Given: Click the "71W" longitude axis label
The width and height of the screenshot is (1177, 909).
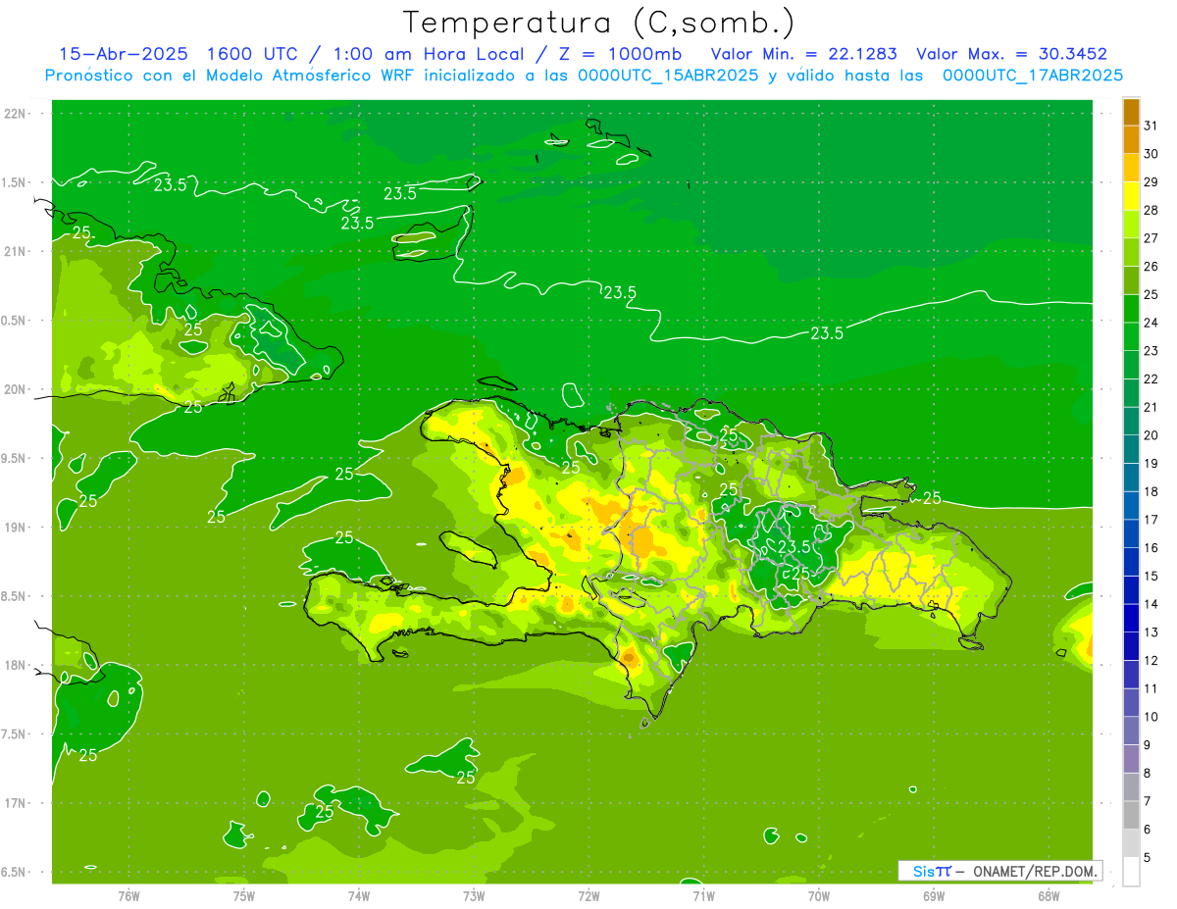Looking at the screenshot, I should pyautogui.click(x=703, y=896).
